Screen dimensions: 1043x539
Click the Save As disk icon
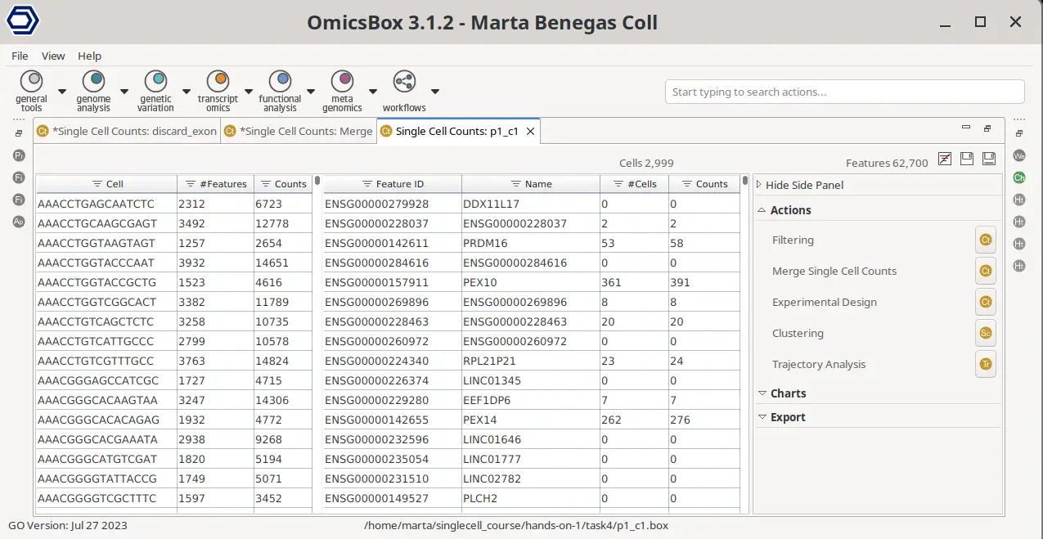(x=988, y=159)
